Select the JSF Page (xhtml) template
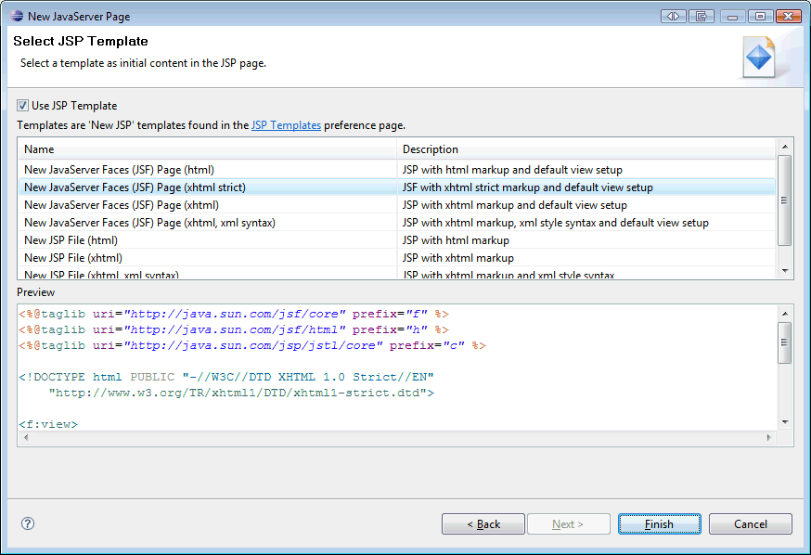 [186, 204]
